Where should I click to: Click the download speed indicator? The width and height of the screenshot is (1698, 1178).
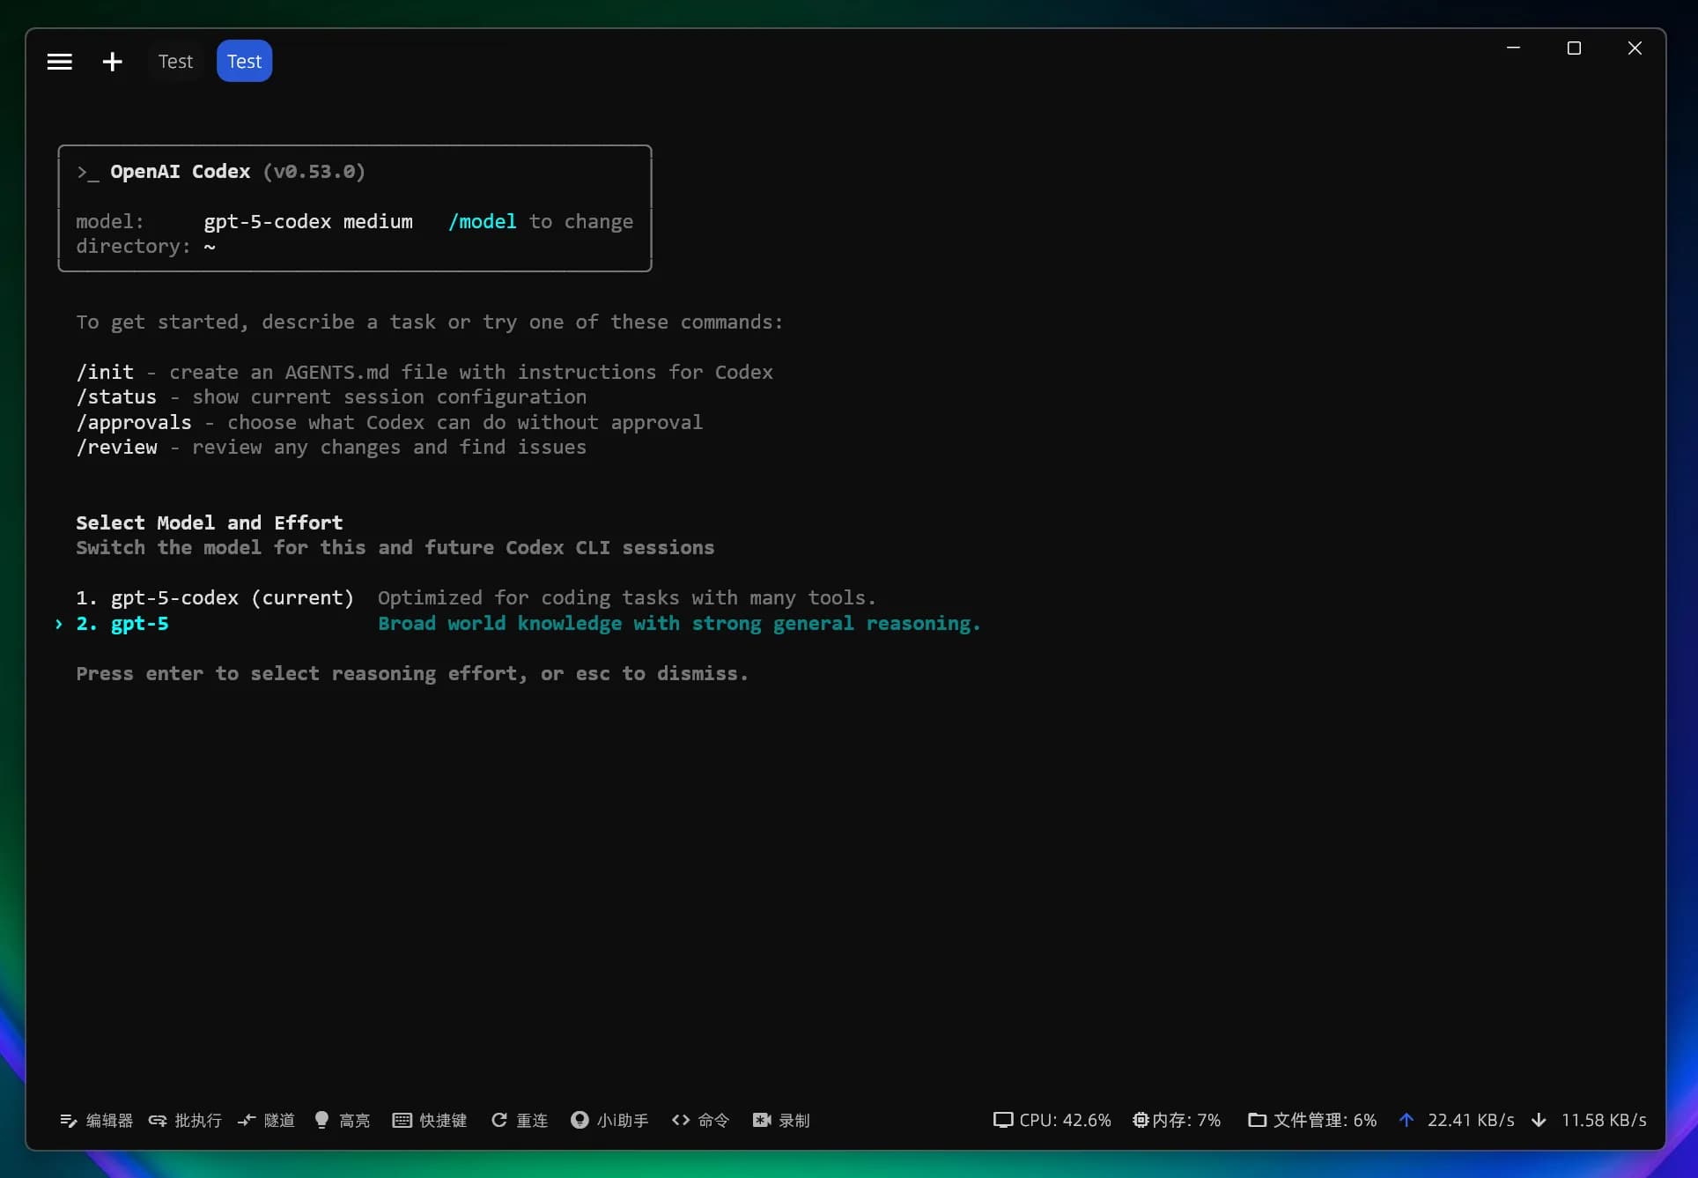(1590, 1120)
